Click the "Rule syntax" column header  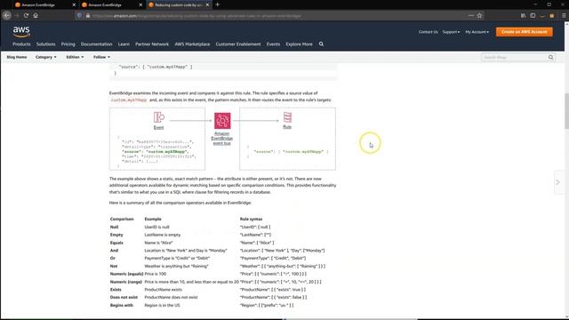coord(251,220)
